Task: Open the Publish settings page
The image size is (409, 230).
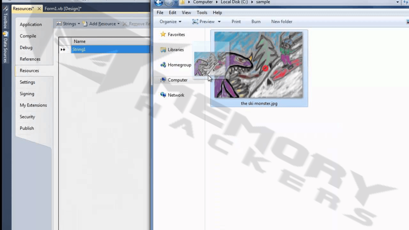Action: pyautogui.click(x=27, y=128)
